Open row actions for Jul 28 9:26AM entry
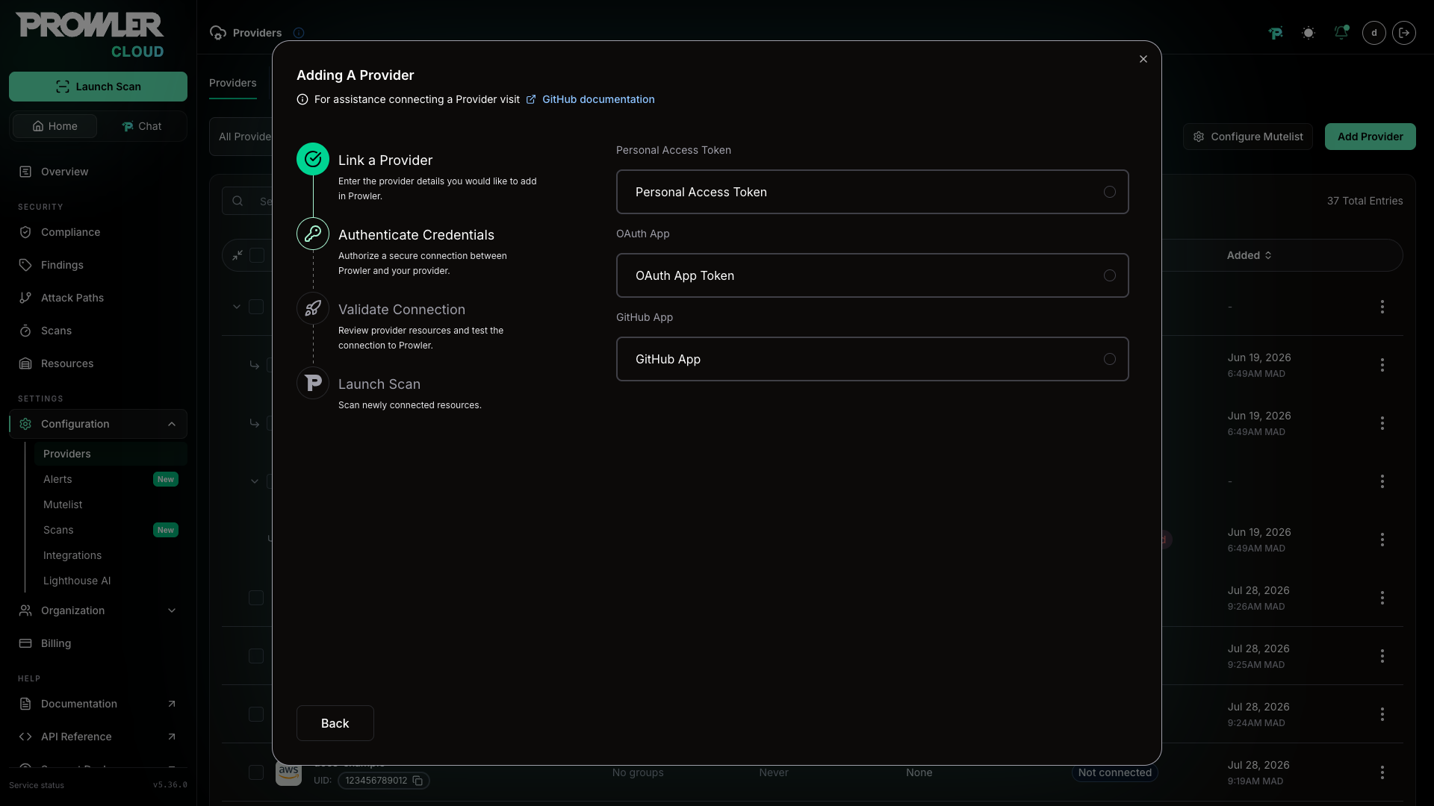 (x=1382, y=598)
